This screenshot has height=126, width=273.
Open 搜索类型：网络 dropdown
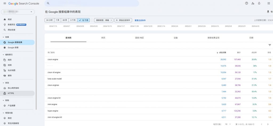104,20
